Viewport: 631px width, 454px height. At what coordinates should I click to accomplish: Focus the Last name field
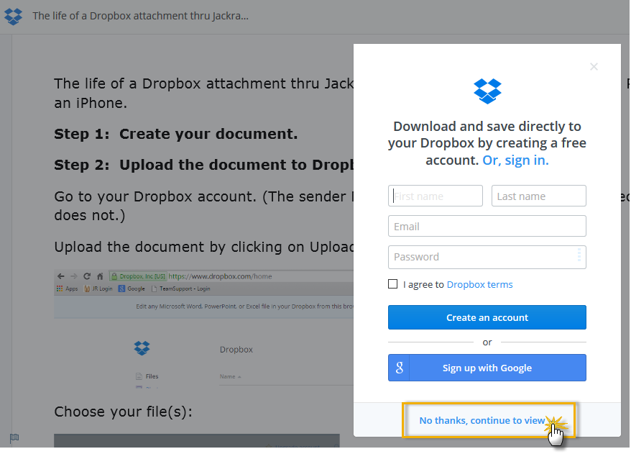click(x=538, y=196)
